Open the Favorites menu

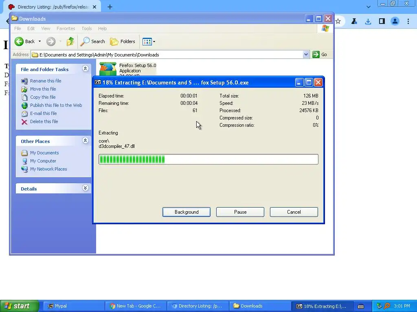[66, 28]
